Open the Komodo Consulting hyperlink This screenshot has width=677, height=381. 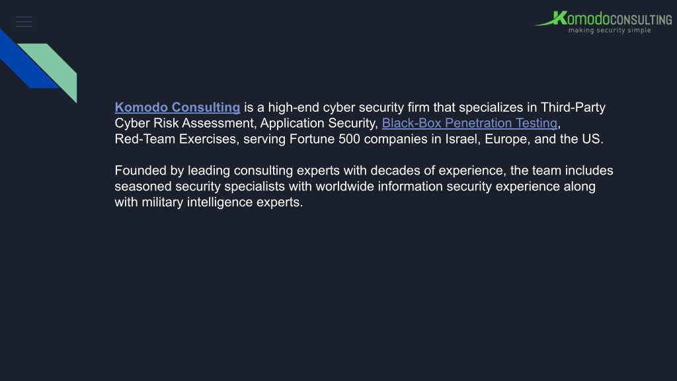177,107
